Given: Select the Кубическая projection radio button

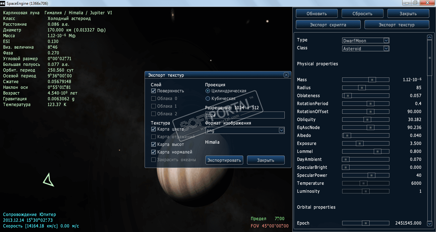Looking at the screenshot, I should (x=208, y=98).
